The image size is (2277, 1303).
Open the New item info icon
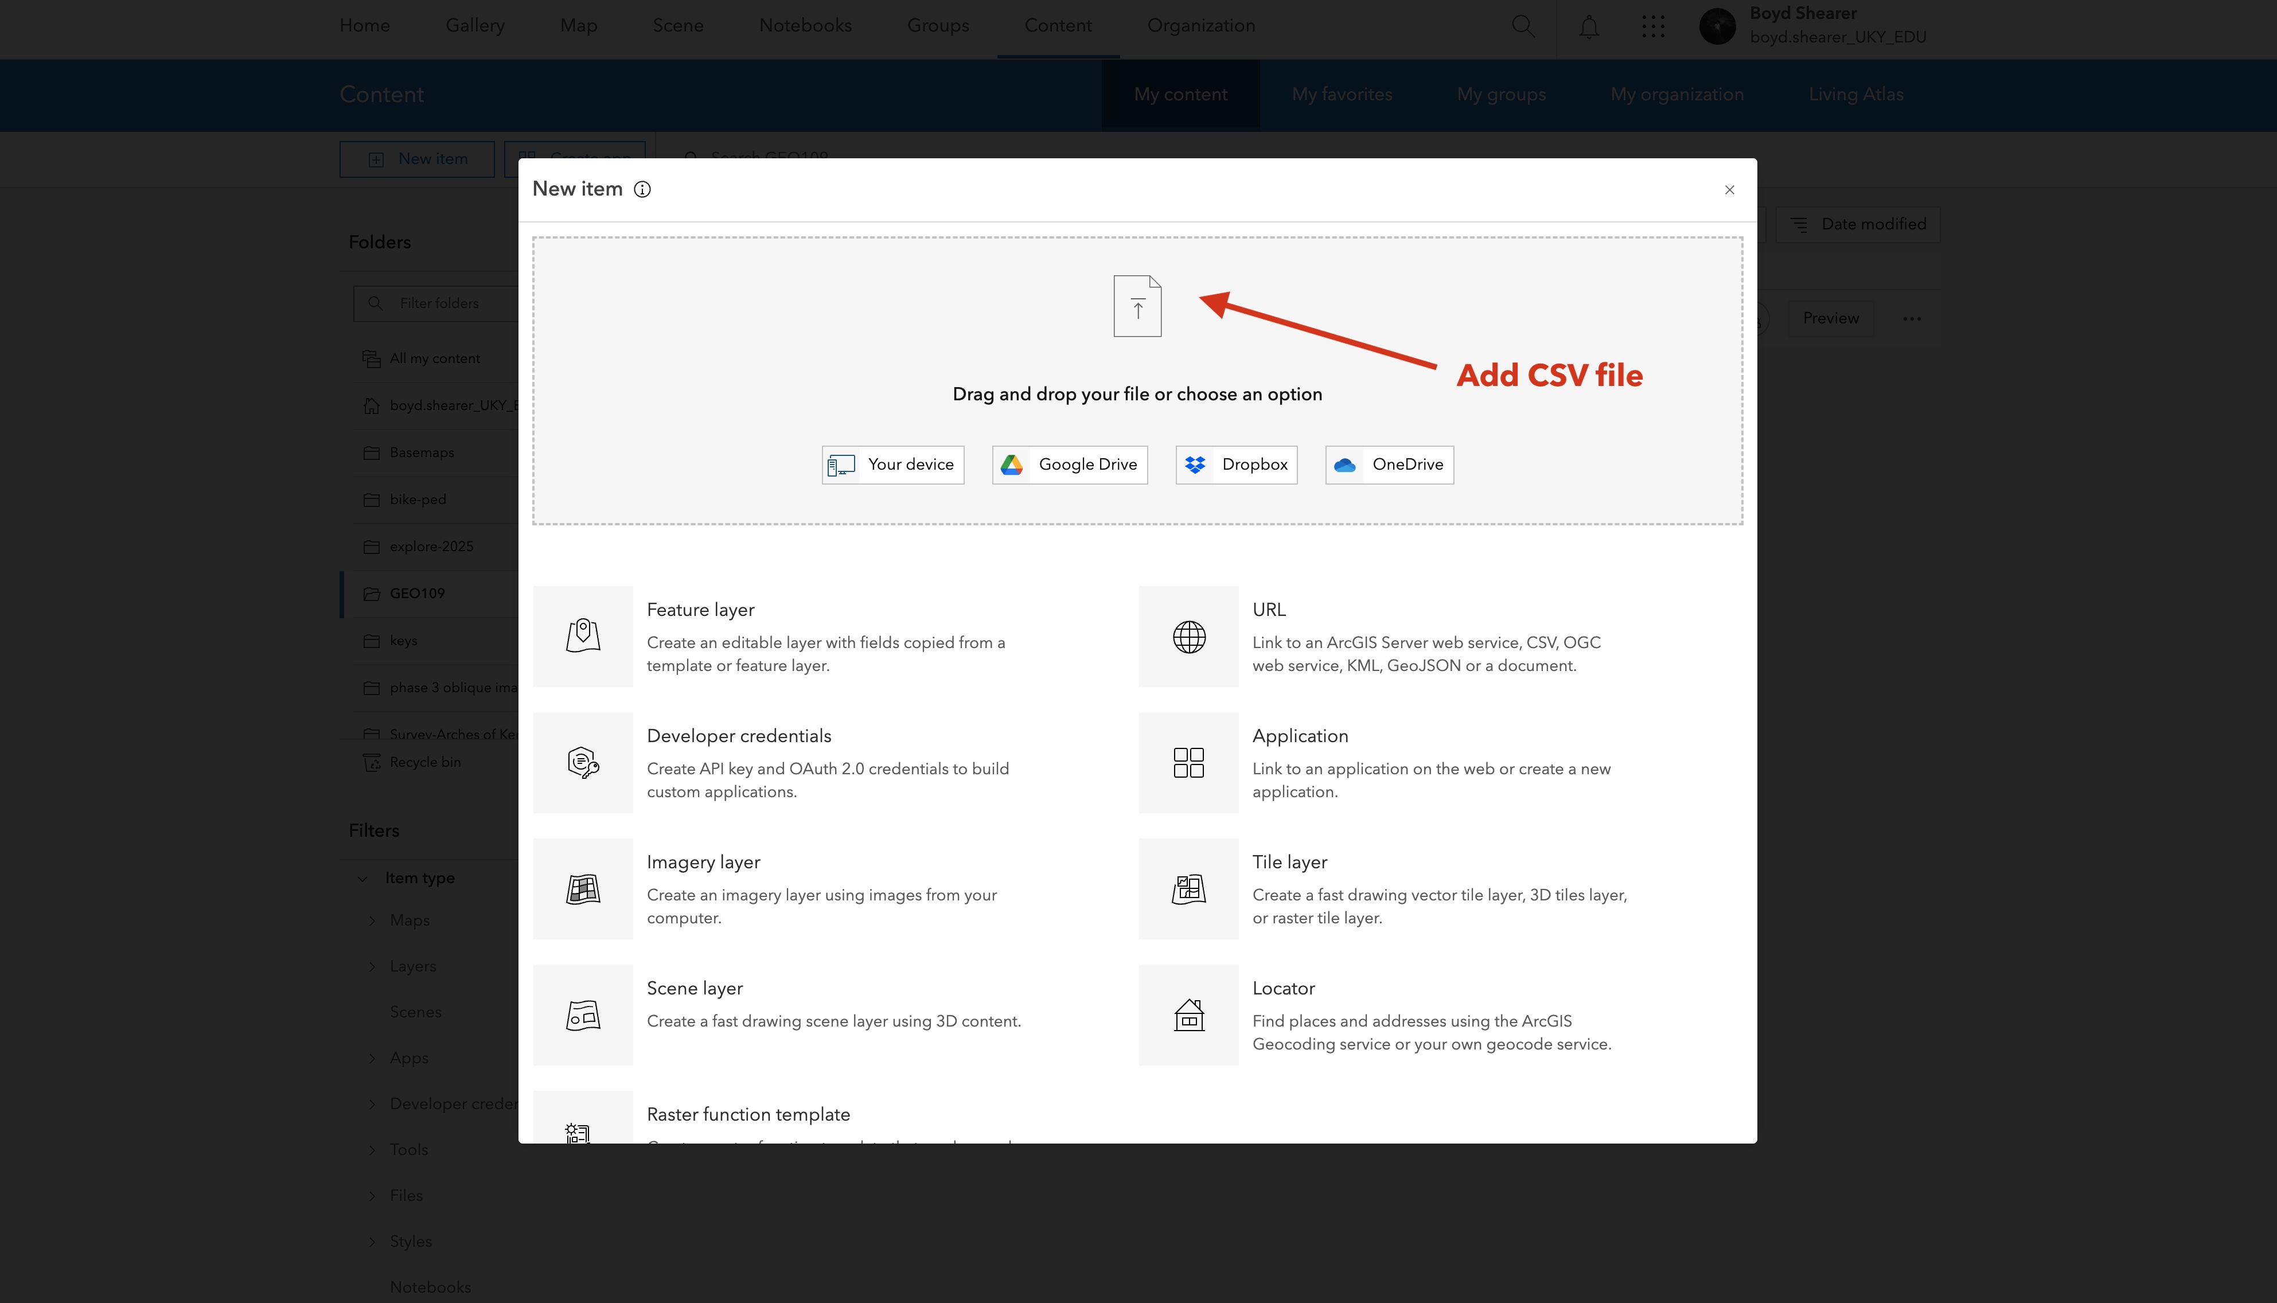[x=642, y=189]
